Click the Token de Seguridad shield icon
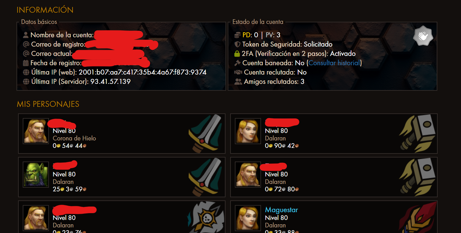 [237, 44]
